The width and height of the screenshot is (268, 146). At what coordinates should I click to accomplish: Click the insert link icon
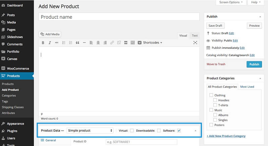click(x=112, y=42)
